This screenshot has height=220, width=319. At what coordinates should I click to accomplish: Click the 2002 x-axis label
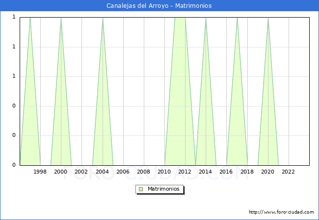81,172
